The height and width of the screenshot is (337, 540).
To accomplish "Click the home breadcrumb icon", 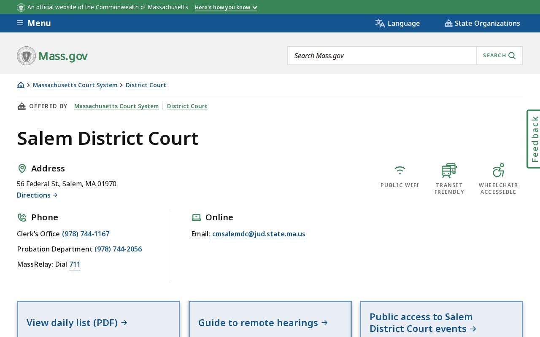I will [x=21, y=85].
